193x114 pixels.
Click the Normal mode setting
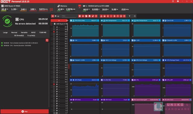pos(14,32)
